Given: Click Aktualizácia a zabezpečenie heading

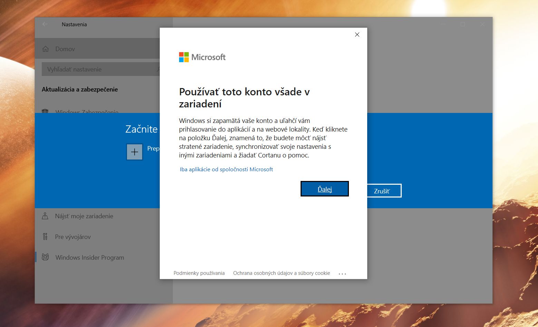Looking at the screenshot, I should [x=80, y=89].
